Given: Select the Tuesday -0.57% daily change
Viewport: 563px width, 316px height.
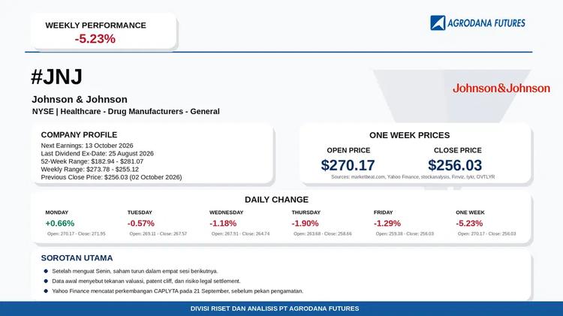Looking at the screenshot, I should click(141, 224).
